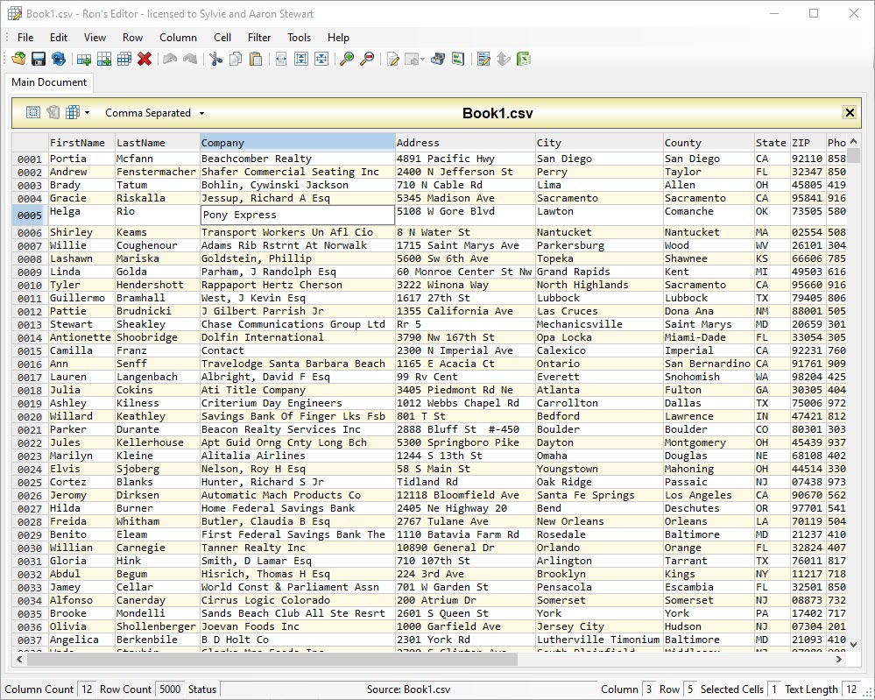
Task: Select row header 0020
Action: [30, 416]
